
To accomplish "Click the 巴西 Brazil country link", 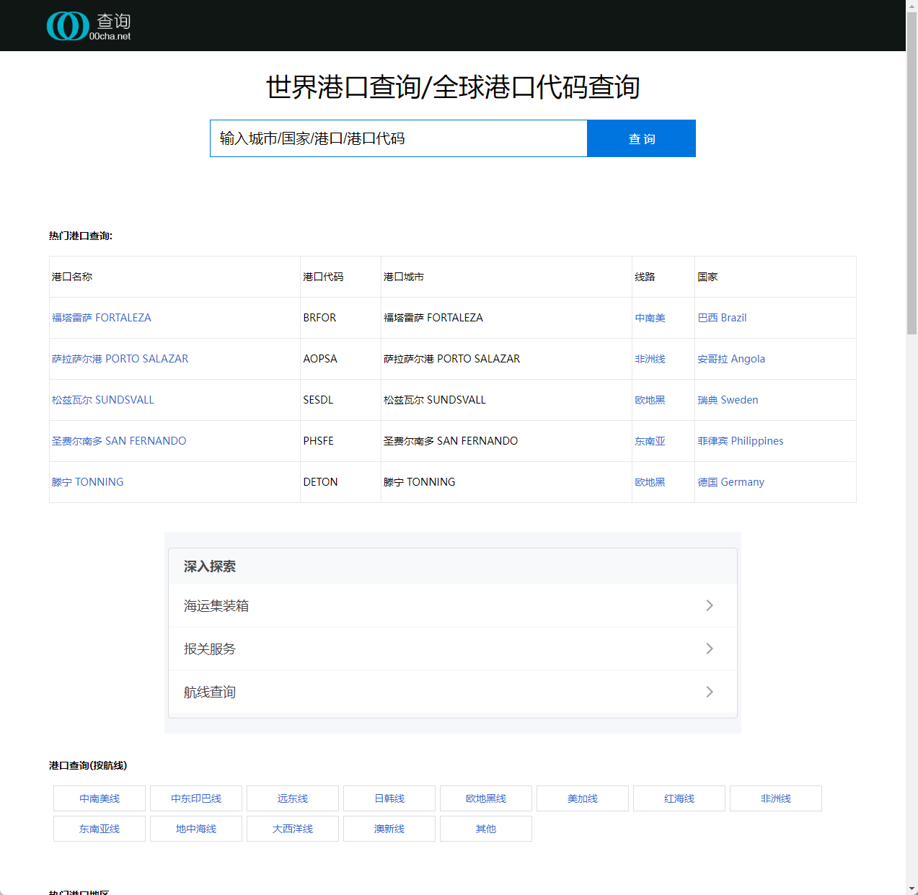I will [722, 317].
